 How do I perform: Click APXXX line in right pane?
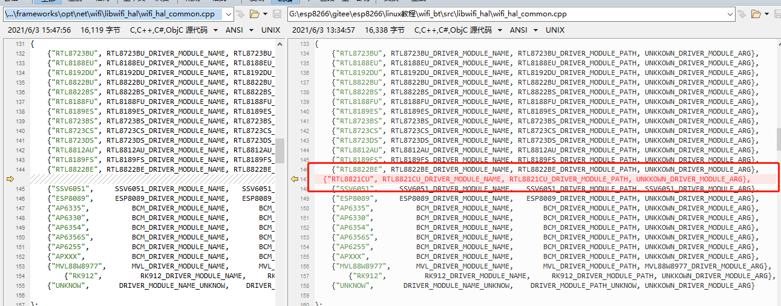coord(544,256)
